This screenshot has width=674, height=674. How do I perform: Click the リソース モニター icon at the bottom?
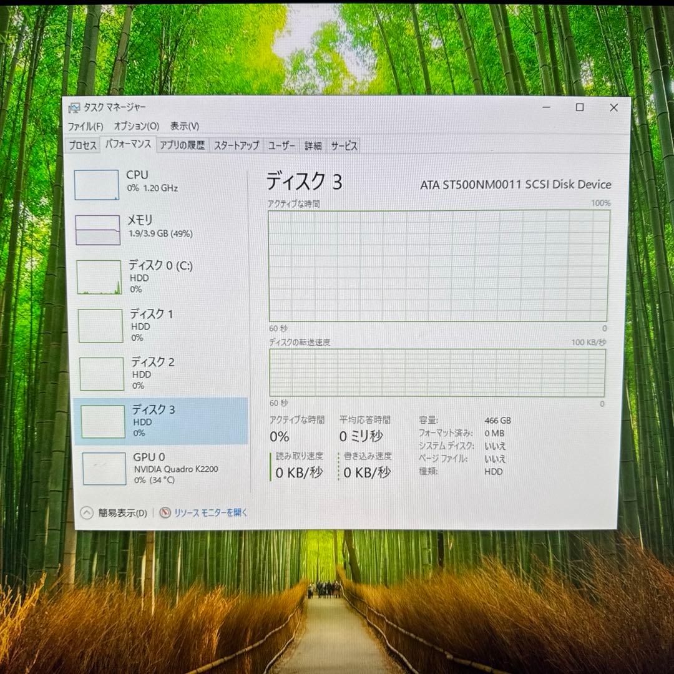164,512
